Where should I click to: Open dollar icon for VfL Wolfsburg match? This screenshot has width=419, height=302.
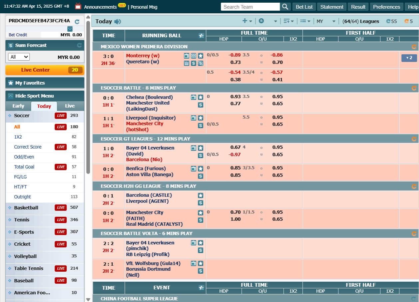(x=201, y=271)
